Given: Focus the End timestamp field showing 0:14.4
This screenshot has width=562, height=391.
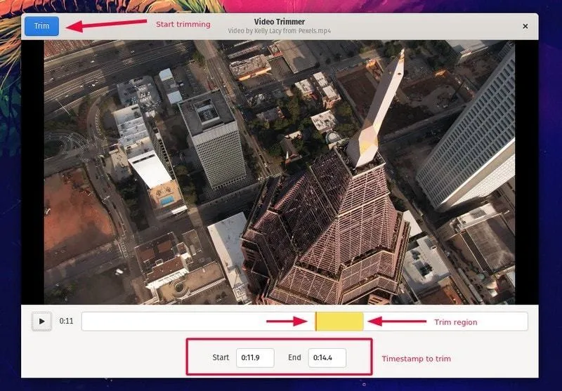Looking at the screenshot, I should 327,358.
